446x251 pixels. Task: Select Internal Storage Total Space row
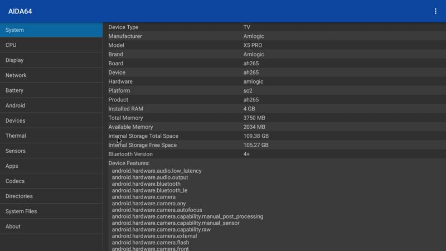click(x=274, y=136)
